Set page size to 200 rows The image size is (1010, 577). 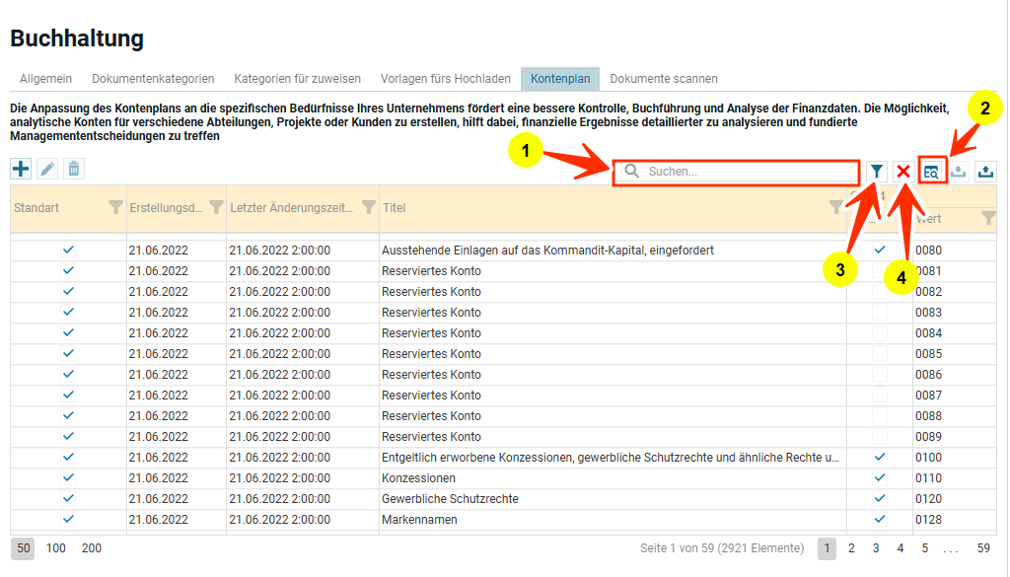pyautogui.click(x=92, y=548)
